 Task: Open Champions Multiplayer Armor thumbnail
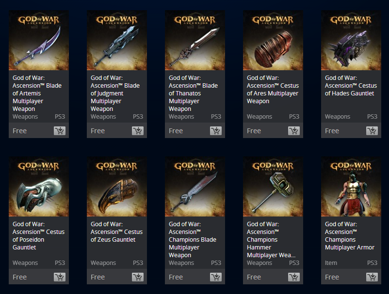[351, 186]
